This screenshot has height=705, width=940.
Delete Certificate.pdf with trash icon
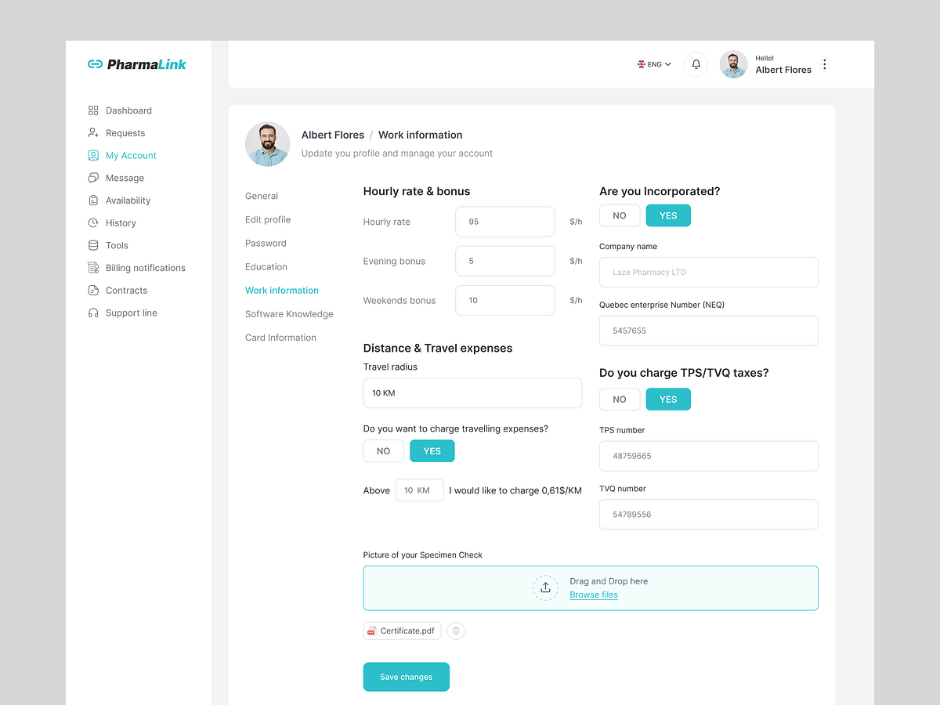(456, 631)
